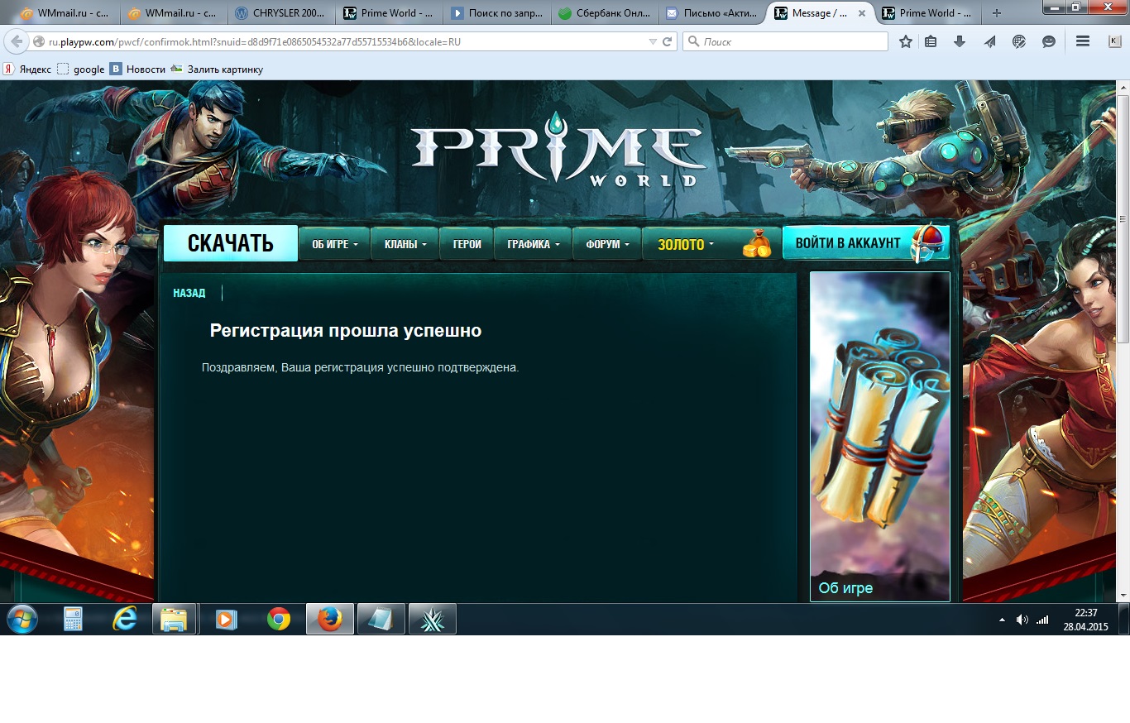This screenshot has height=723, width=1130.
Task: Click the СКАЧАТЬ download button
Action: coord(230,243)
